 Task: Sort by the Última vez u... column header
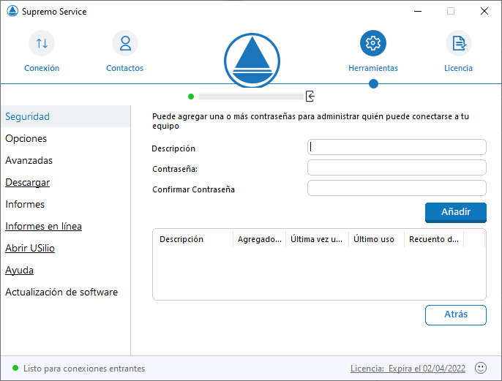[317, 239]
